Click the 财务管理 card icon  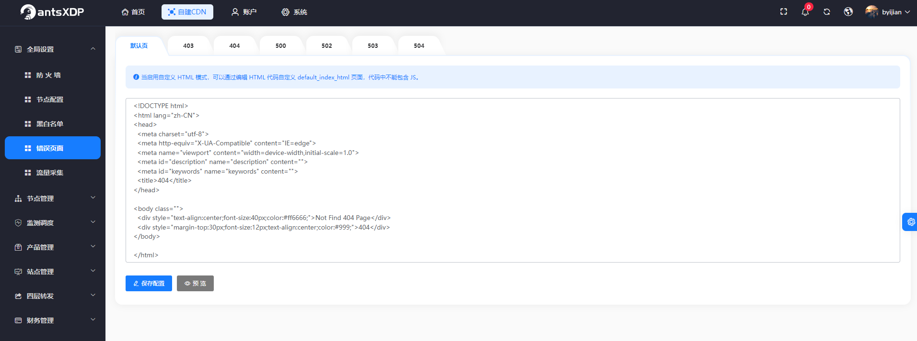click(18, 320)
